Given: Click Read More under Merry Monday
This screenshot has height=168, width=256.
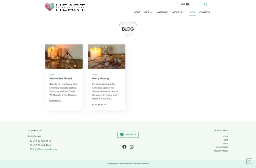Looking at the screenshot, I should [99, 105].
